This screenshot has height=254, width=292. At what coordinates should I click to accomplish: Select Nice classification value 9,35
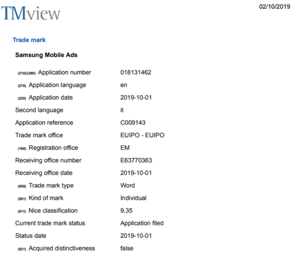coord(126,211)
